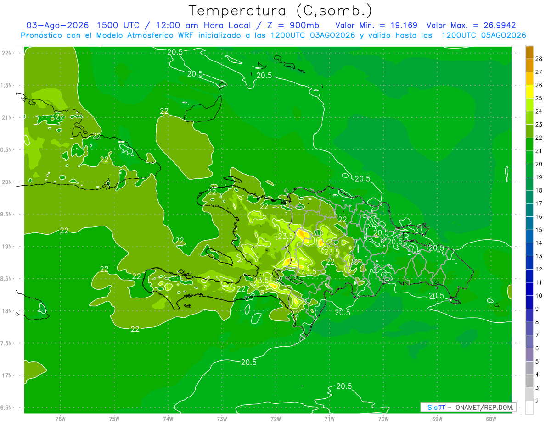Click the blue 'Sisπ' logo text
The height and width of the screenshot is (425, 551).
(x=436, y=407)
